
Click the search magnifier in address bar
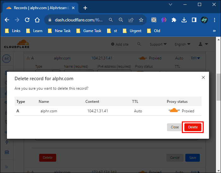(110, 20)
